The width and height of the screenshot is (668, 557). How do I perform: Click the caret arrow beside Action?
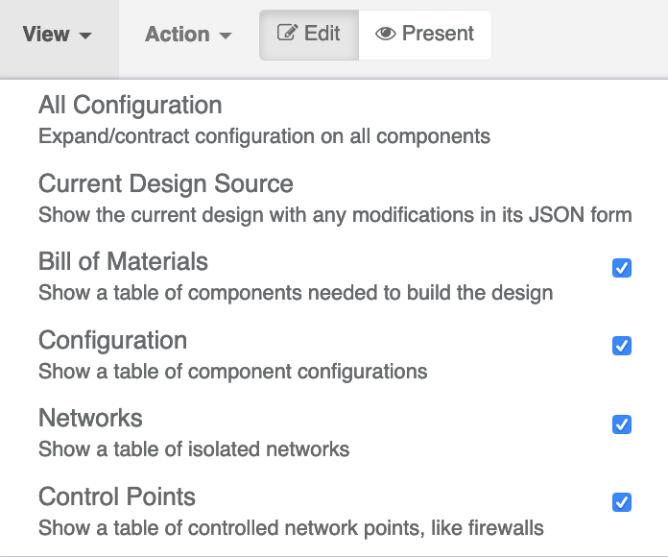[226, 36]
